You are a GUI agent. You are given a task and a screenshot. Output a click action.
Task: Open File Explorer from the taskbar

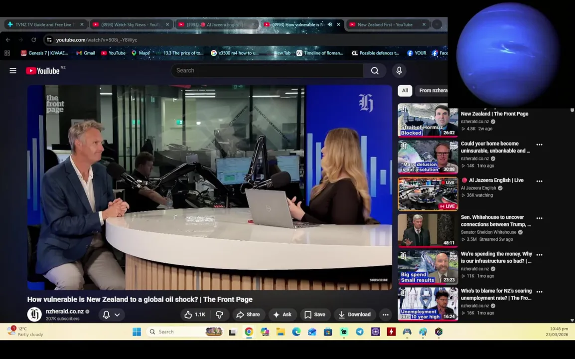click(281, 332)
